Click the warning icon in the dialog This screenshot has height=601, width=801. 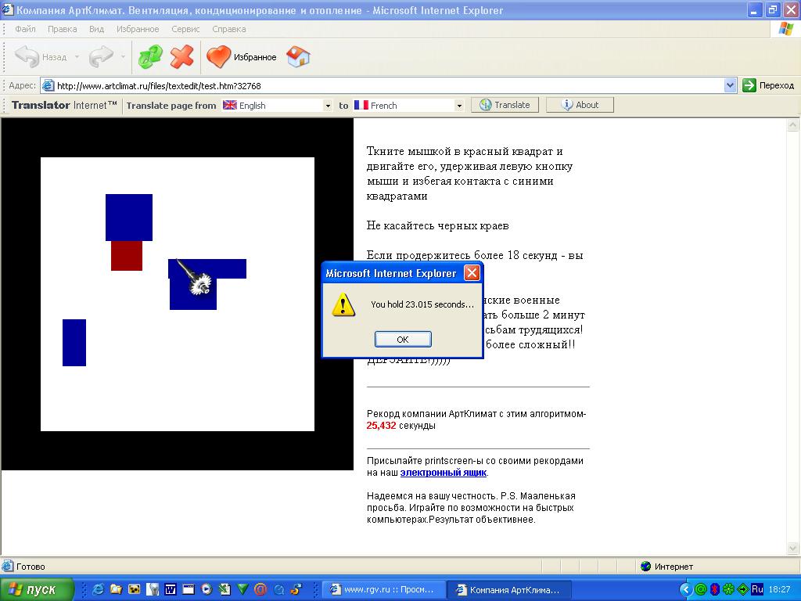coord(343,304)
